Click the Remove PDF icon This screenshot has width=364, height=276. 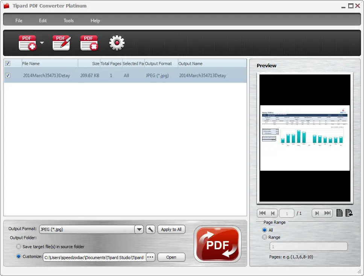point(89,43)
